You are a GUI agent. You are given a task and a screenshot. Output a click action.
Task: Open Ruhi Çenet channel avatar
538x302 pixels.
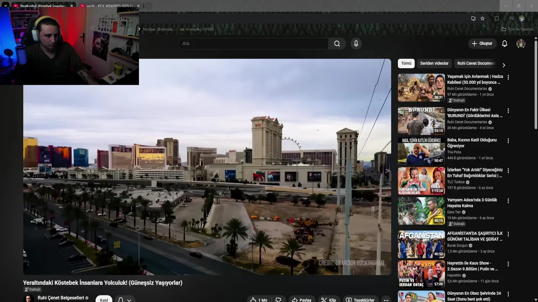pos(29,299)
